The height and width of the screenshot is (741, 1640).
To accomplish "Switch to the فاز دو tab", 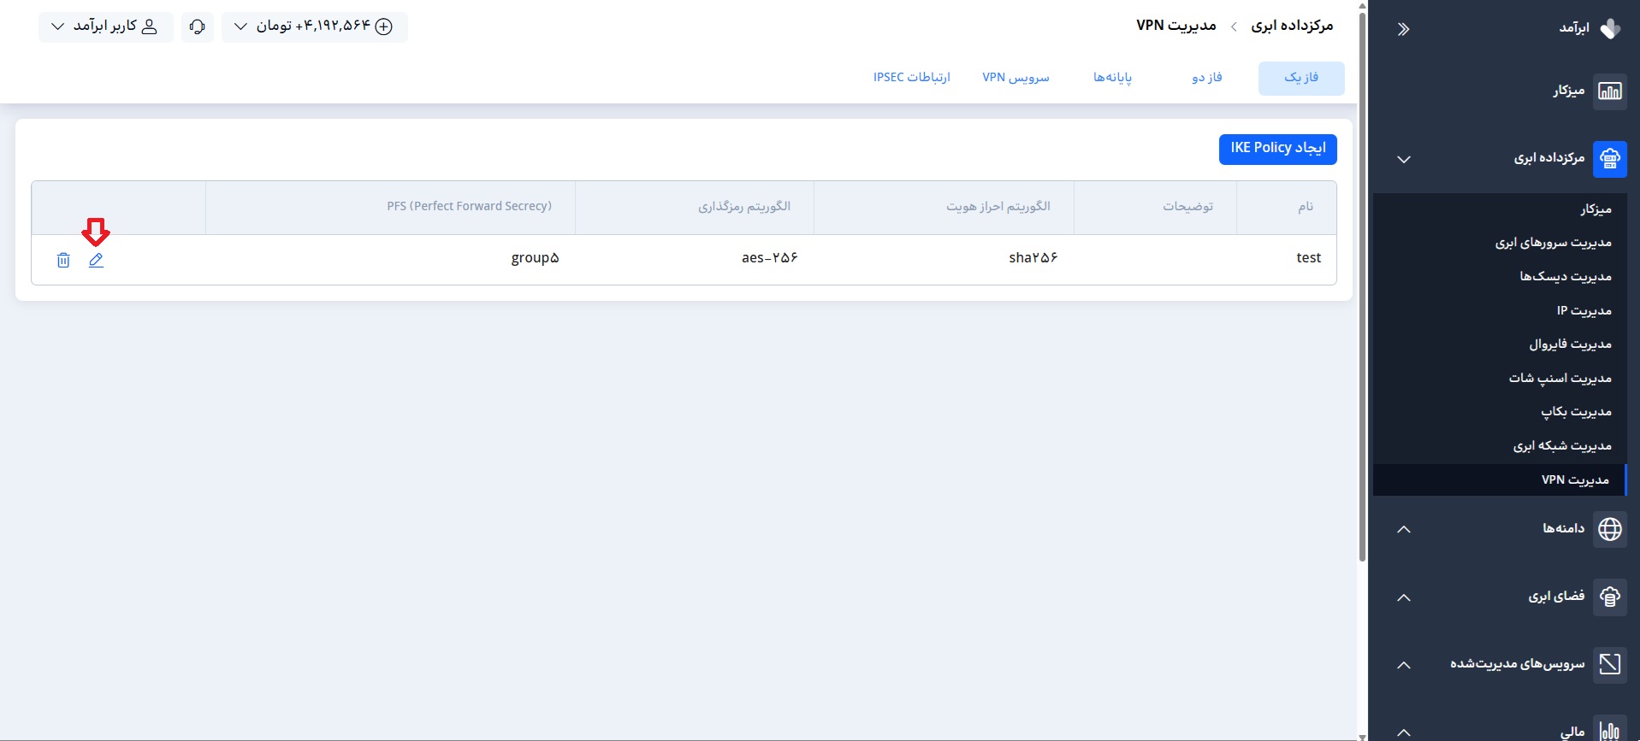I will pyautogui.click(x=1207, y=78).
